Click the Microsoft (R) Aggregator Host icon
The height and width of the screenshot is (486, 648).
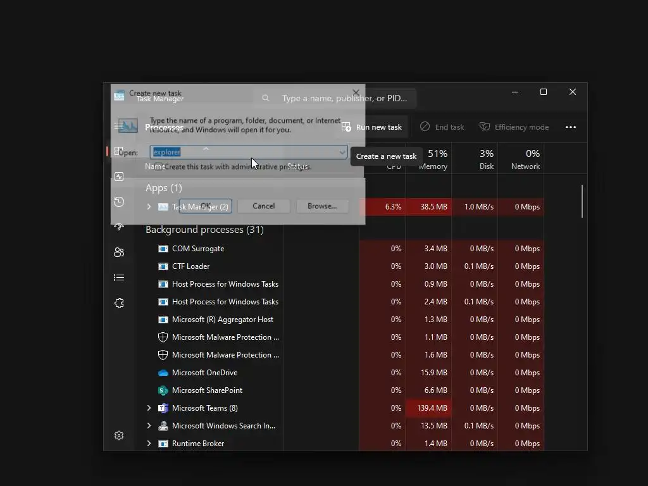(x=163, y=320)
